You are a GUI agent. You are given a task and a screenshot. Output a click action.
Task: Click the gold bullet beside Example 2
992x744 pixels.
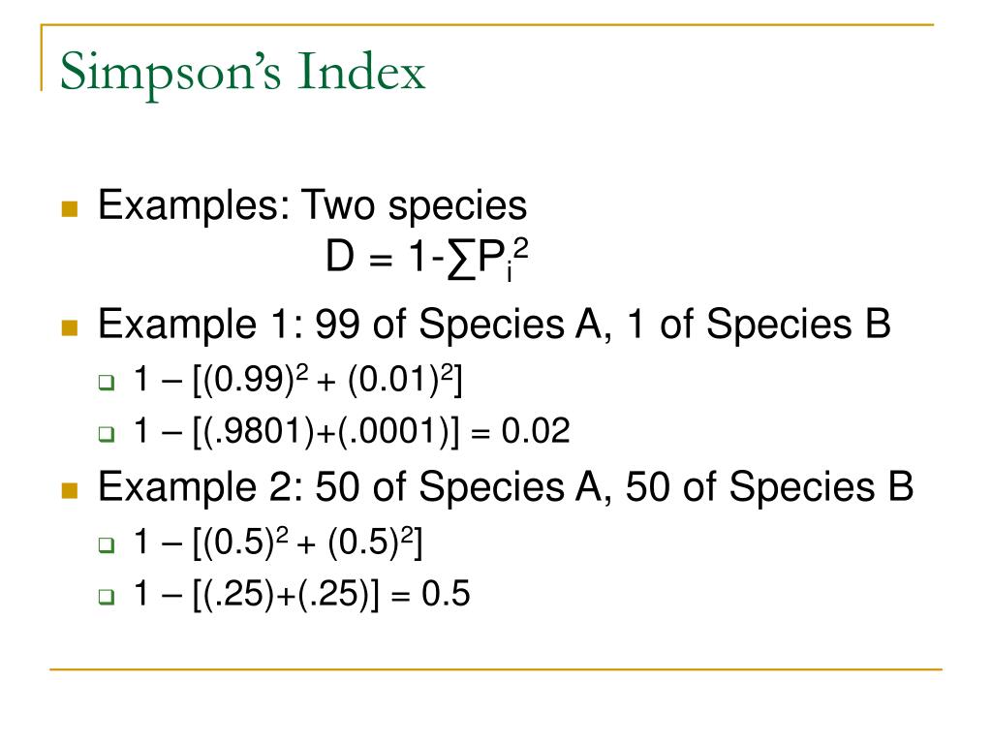[x=70, y=490]
